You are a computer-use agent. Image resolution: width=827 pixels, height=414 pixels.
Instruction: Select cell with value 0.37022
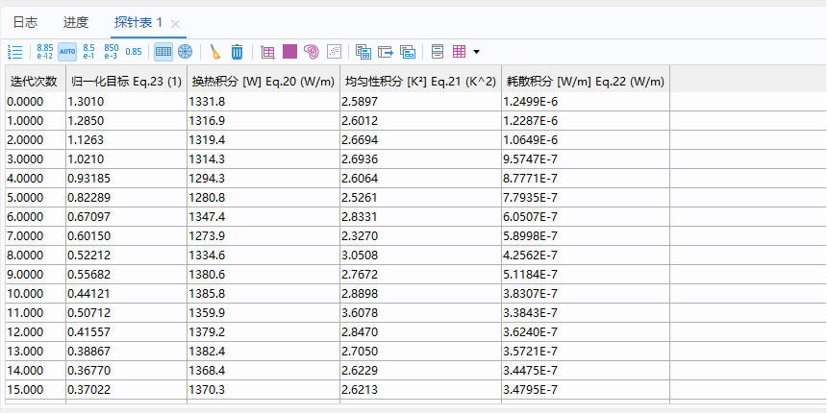[x=127, y=390]
